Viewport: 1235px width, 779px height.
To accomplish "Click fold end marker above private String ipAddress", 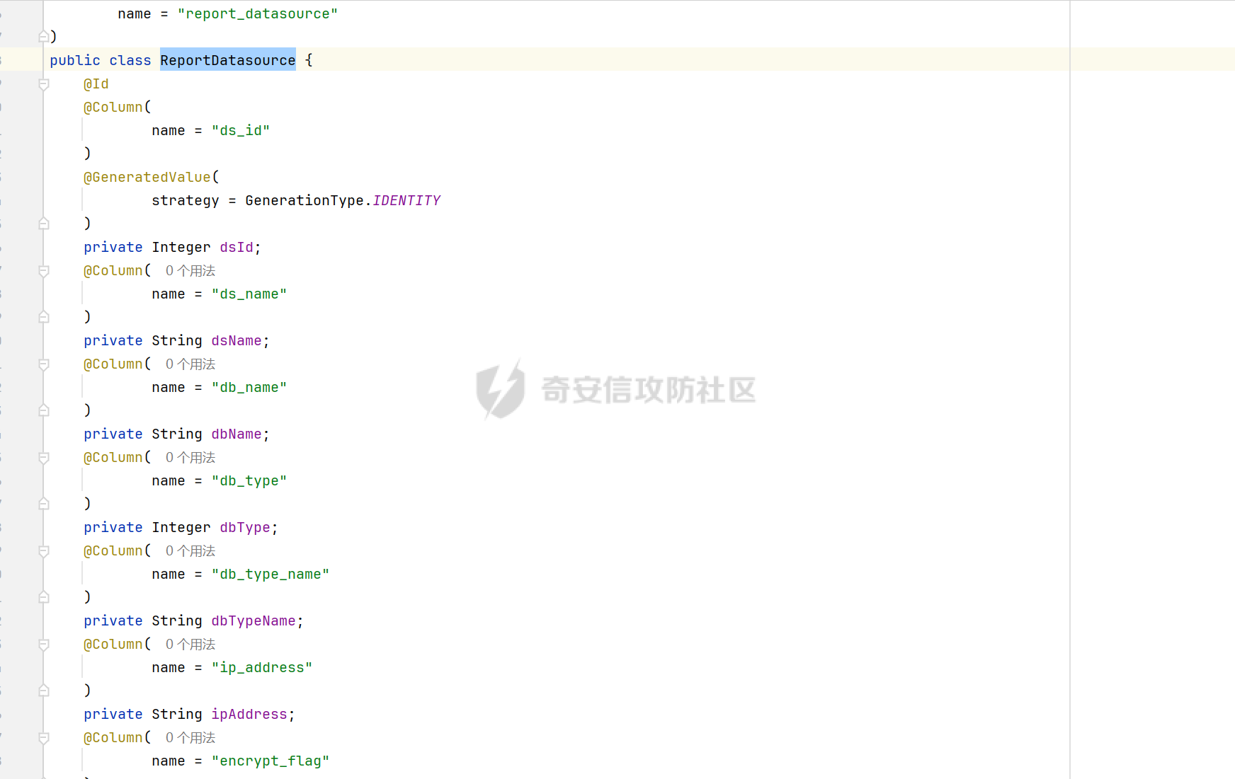I will [44, 691].
